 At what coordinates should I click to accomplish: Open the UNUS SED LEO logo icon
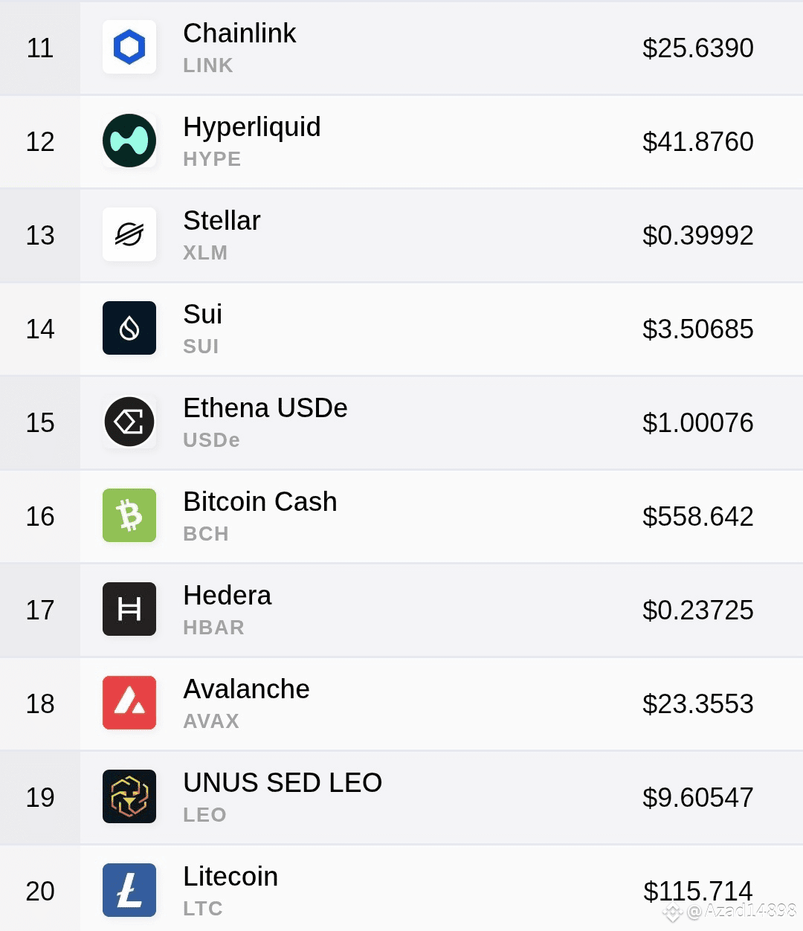pyautogui.click(x=129, y=796)
